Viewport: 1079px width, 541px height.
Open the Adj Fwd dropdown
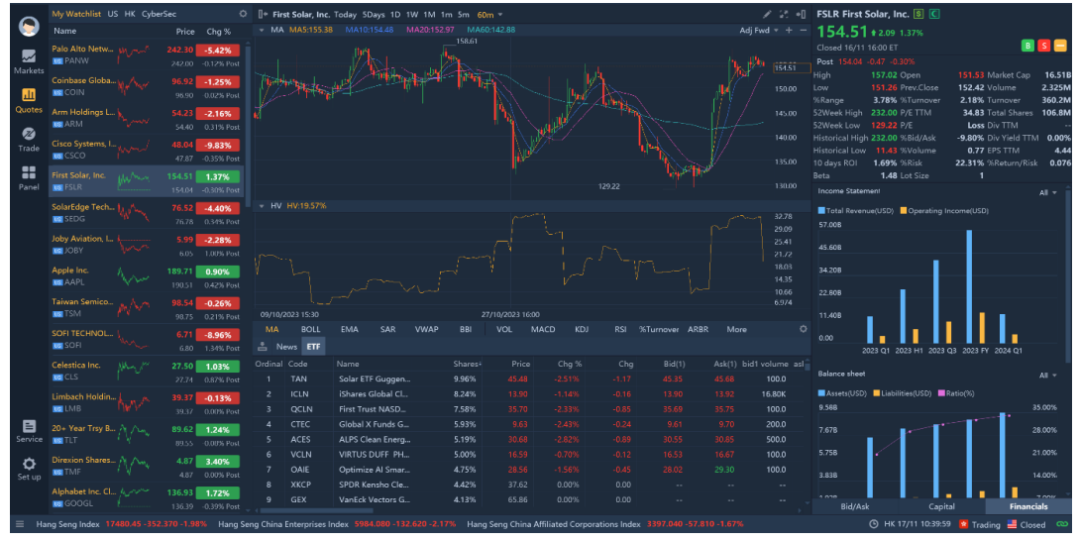[759, 30]
